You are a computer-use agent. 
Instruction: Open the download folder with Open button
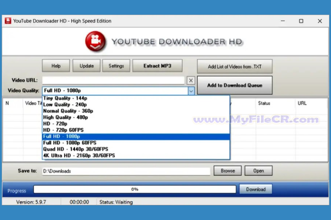coord(258,170)
